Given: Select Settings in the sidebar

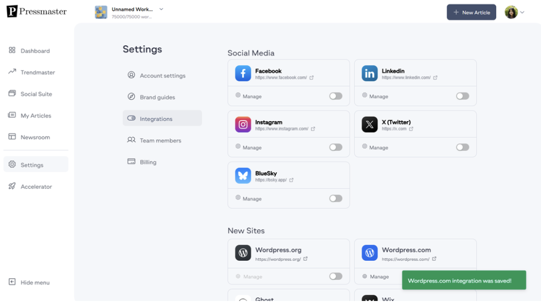Looking at the screenshot, I should pos(36,164).
